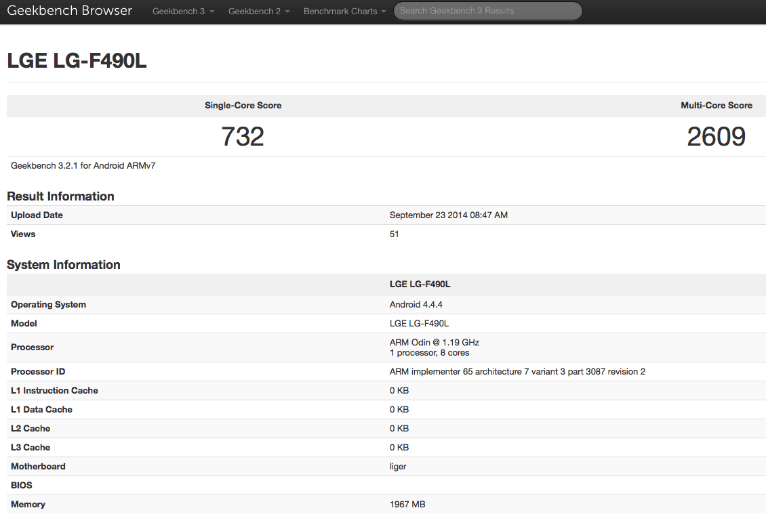Select the L1 Instruction Cache label

click(x=54, y=391)
